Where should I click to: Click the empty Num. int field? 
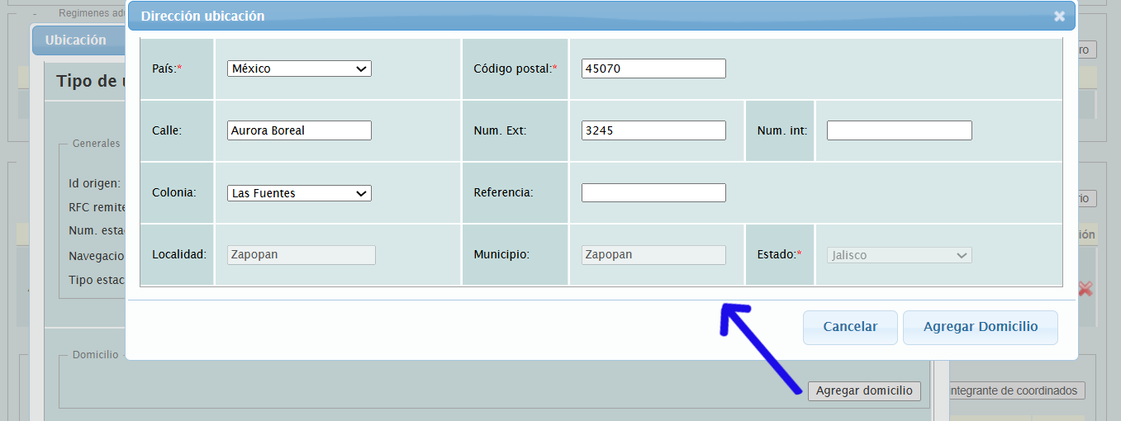[899, 130]
